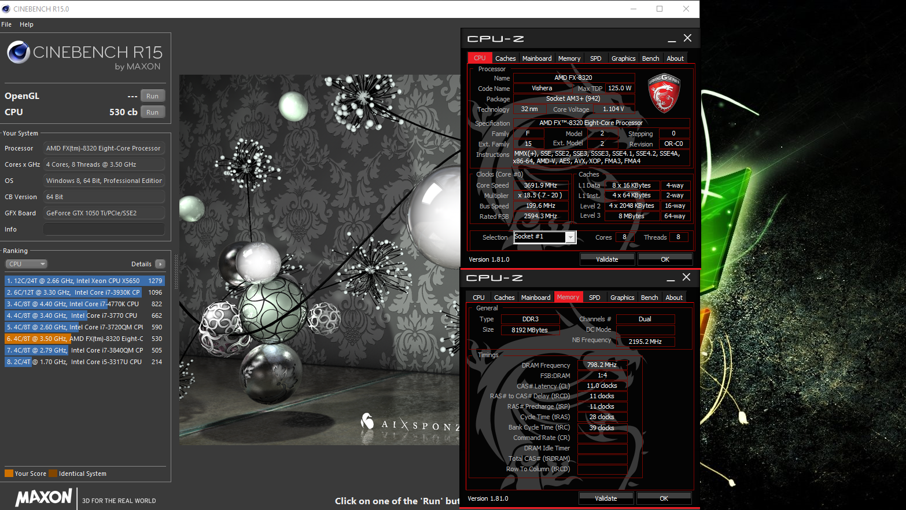Switch to Bench tab in upper CPU-Z
Viewport: 906px width, 510px height.
651,58
